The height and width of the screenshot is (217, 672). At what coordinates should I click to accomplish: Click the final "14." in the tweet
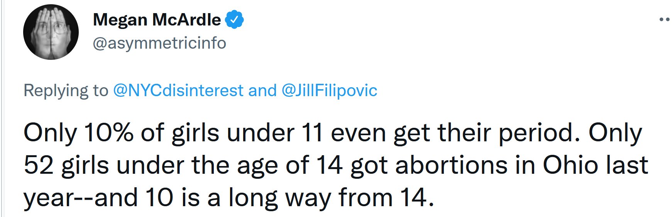417,198
